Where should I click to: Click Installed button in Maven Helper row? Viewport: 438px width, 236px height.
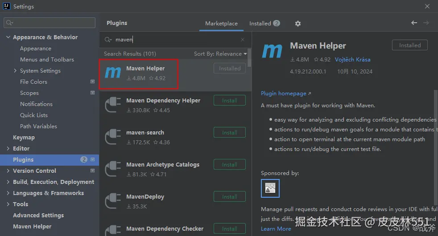(230, 68)
